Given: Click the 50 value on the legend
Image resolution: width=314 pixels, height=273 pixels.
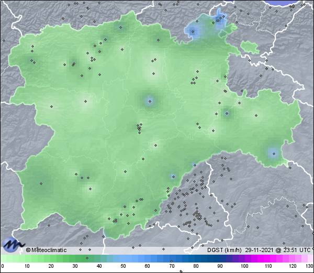Looking at the screenshot, I should [124, 266].
